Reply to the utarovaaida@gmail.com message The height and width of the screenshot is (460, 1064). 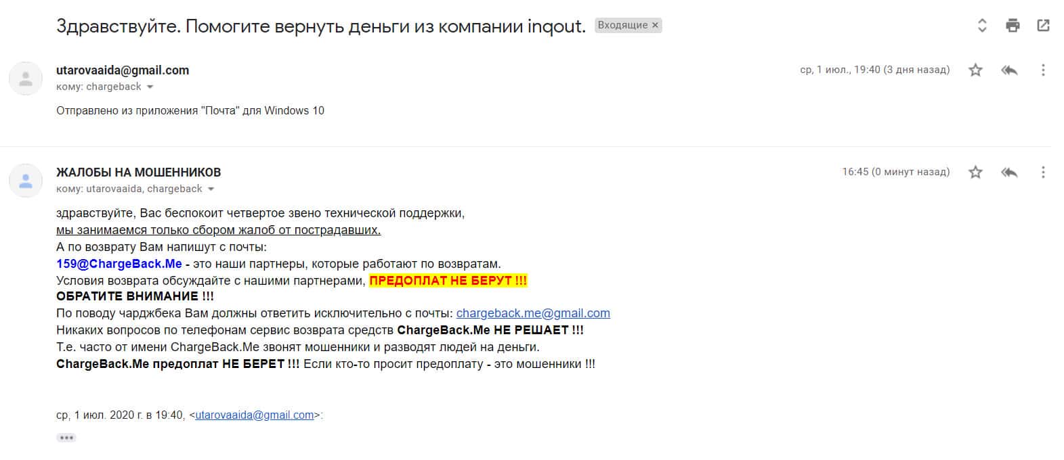1009,70
